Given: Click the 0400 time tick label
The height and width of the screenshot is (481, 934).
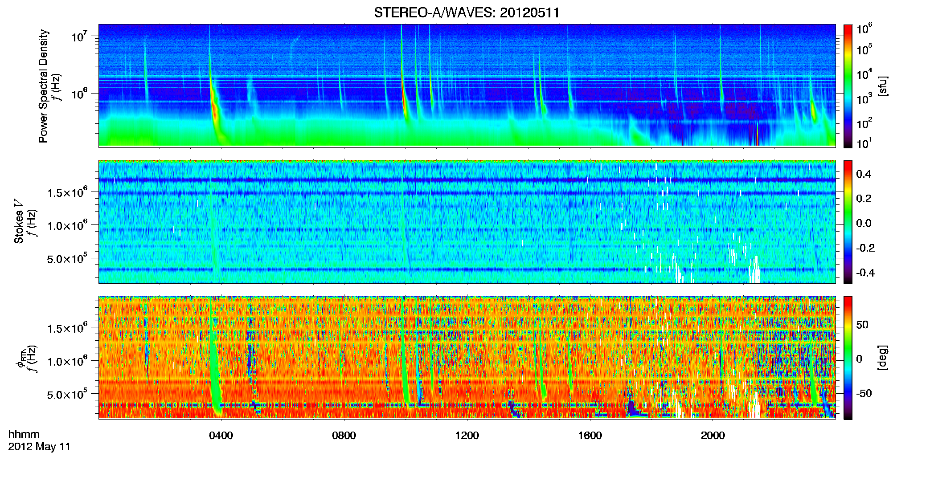Looking at the screenshot, I should click(221, 436).
